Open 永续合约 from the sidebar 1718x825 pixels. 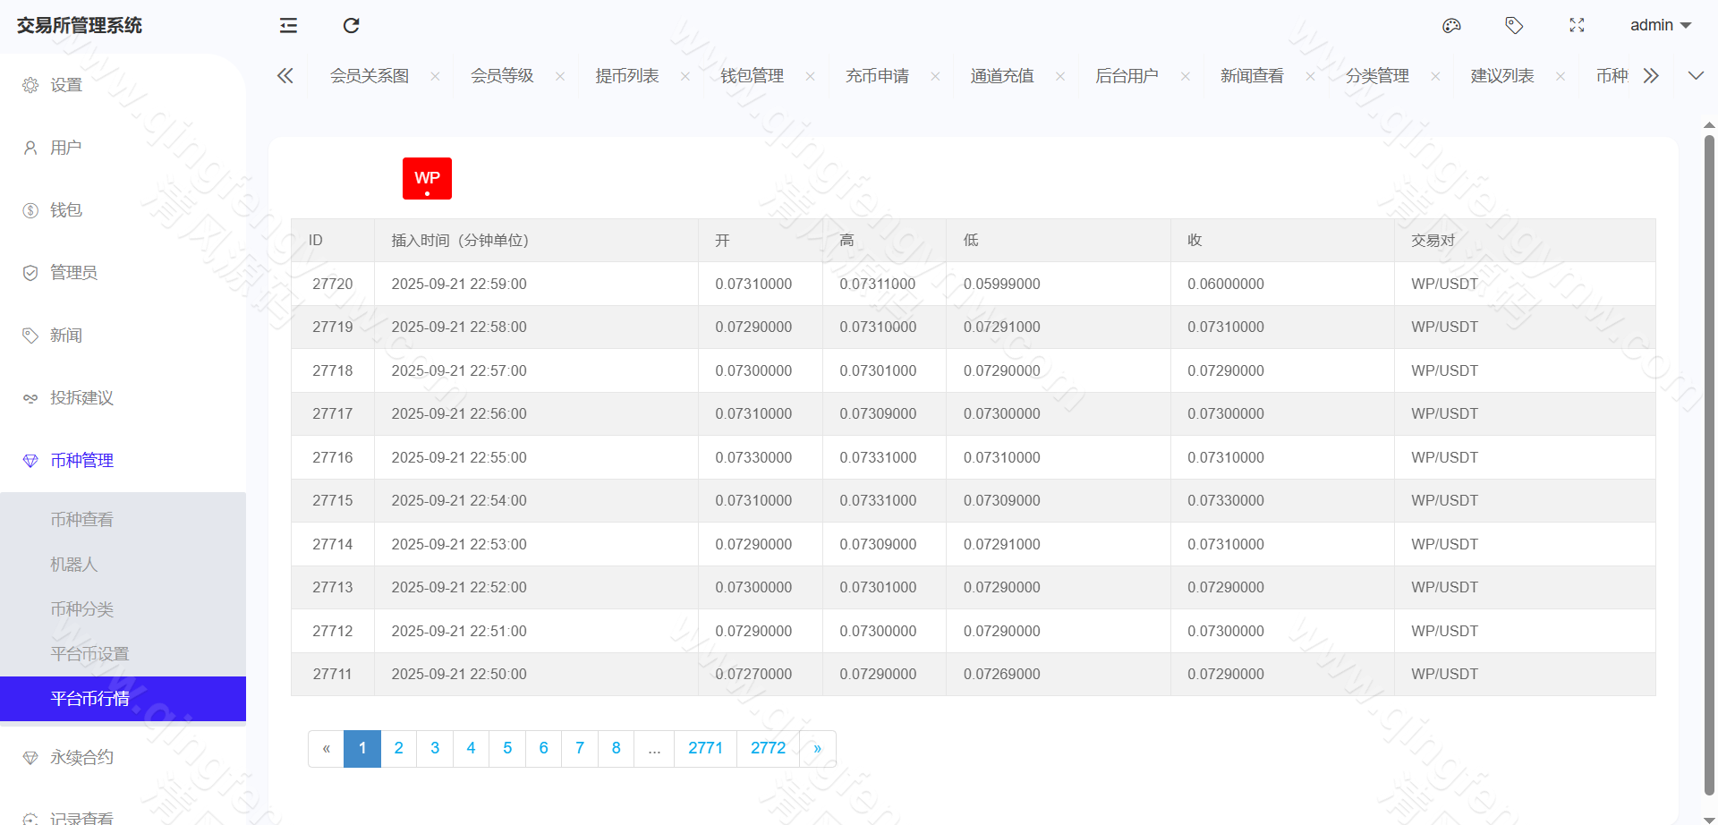point(81,756)
